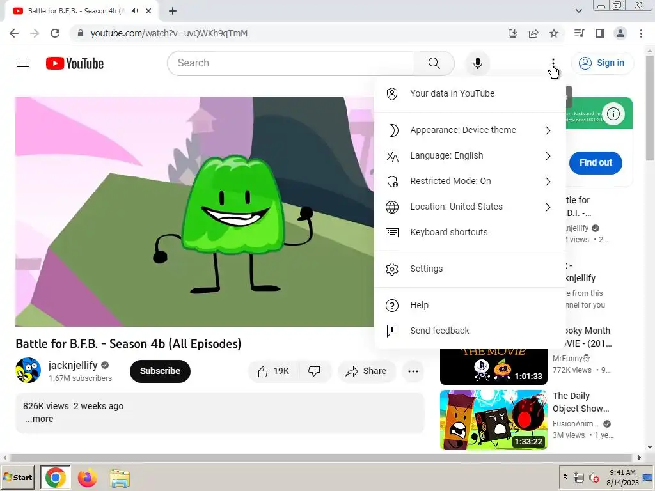Open a new browser tab
655x491 pixels.
click(x=173, y=12)
